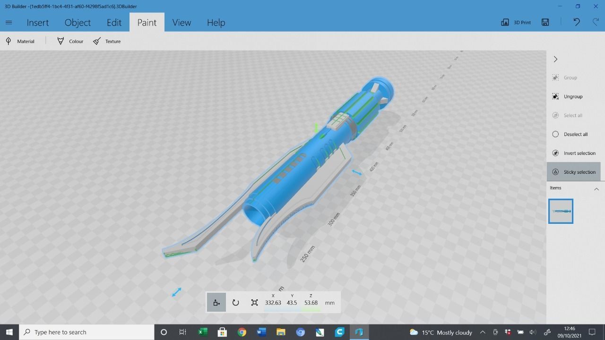Open the Help tab
605x340 pixels.
(216, 22)
